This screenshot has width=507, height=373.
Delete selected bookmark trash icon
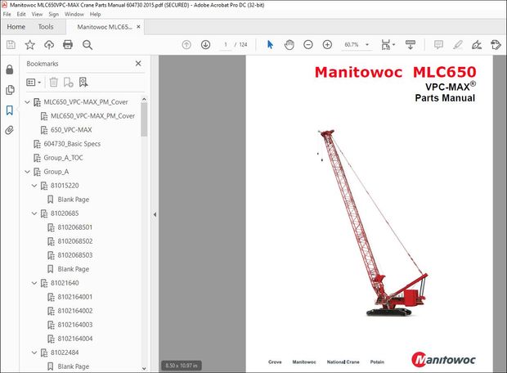pyautogui.click(x=54, y=82)
